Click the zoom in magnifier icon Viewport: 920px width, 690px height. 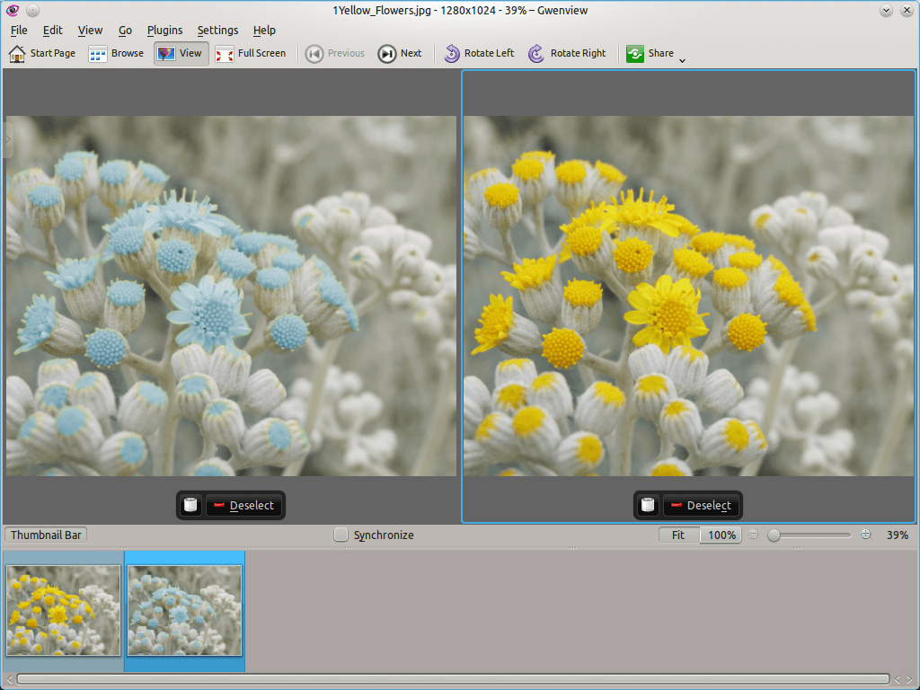click(866, 535)
